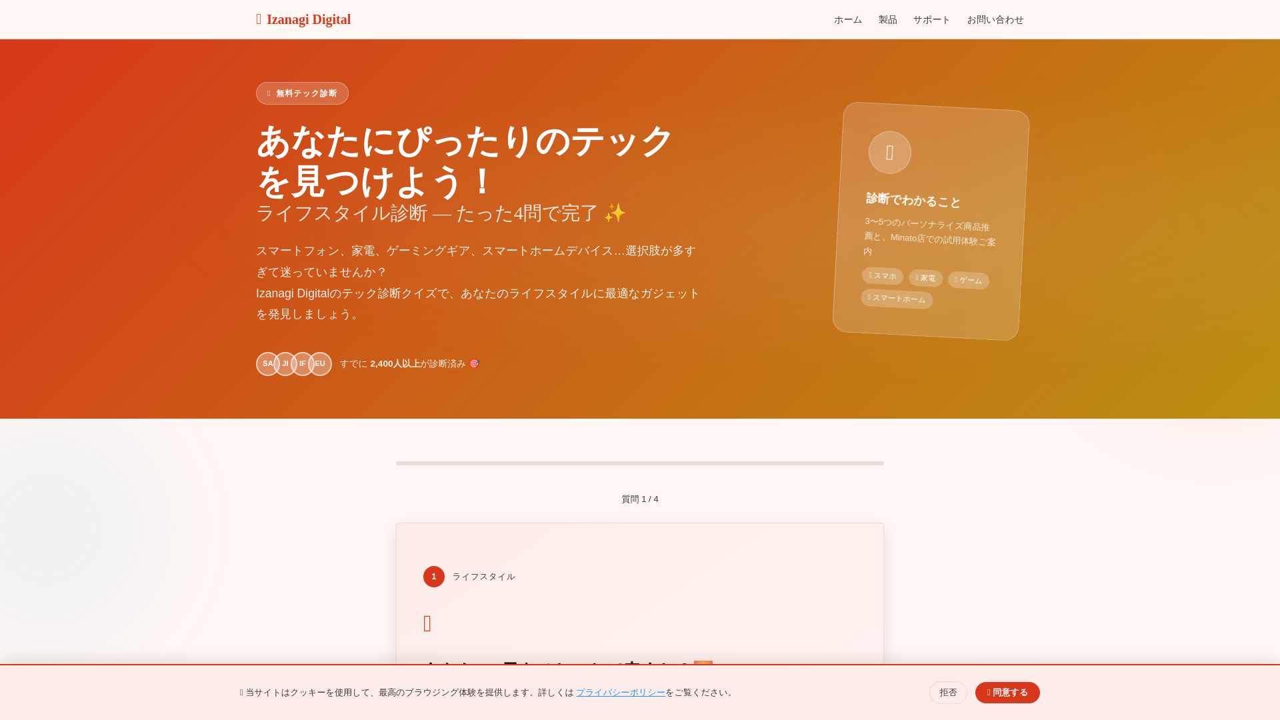Select the 家電 tag on the card
This screenshot has width=1280, height=720.
925,278
